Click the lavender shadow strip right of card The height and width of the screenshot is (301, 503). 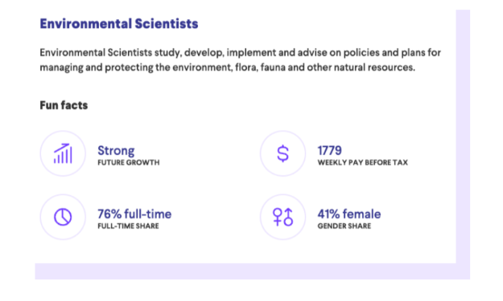463,144
